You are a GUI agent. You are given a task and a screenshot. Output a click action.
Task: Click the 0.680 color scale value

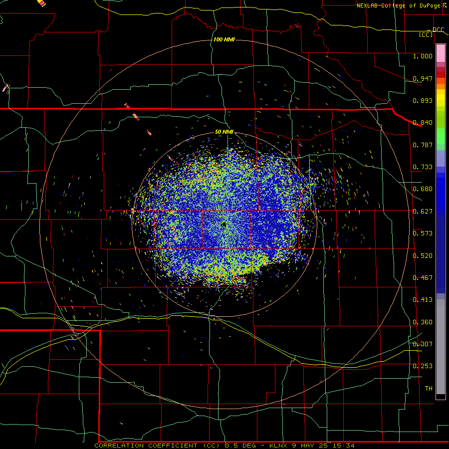[423, 189]
